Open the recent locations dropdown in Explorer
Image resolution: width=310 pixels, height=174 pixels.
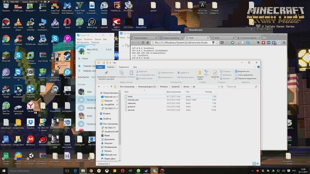coord(108,87)
